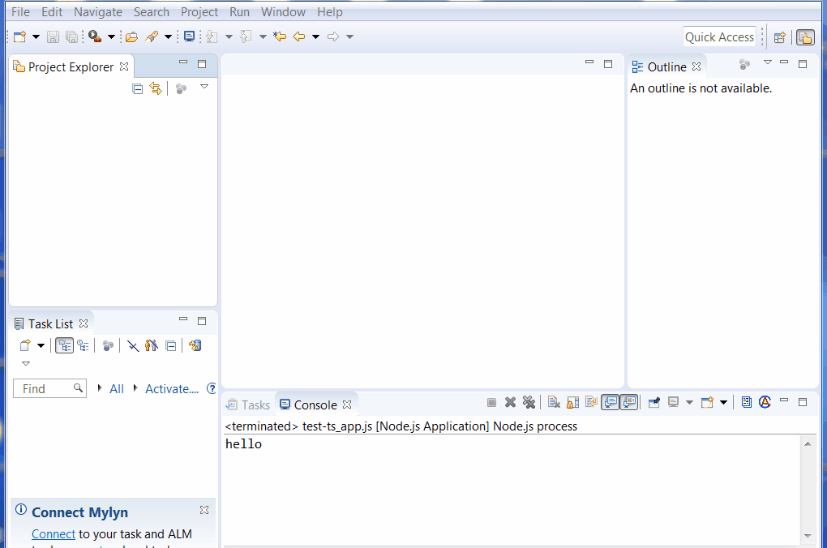Synchronize the Task List
The width and height of the screenshot is (827, 548).
click(x=194, y=345)
